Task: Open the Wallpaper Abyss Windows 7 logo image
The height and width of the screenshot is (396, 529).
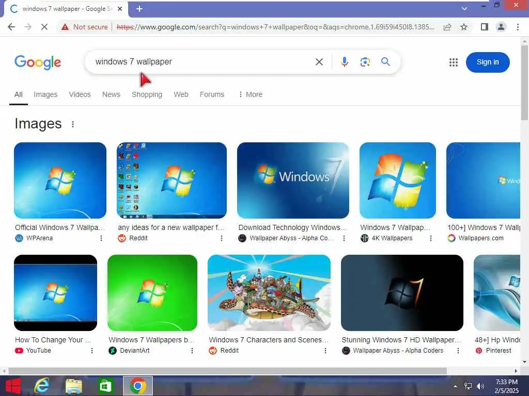Action: click(293, 180)
